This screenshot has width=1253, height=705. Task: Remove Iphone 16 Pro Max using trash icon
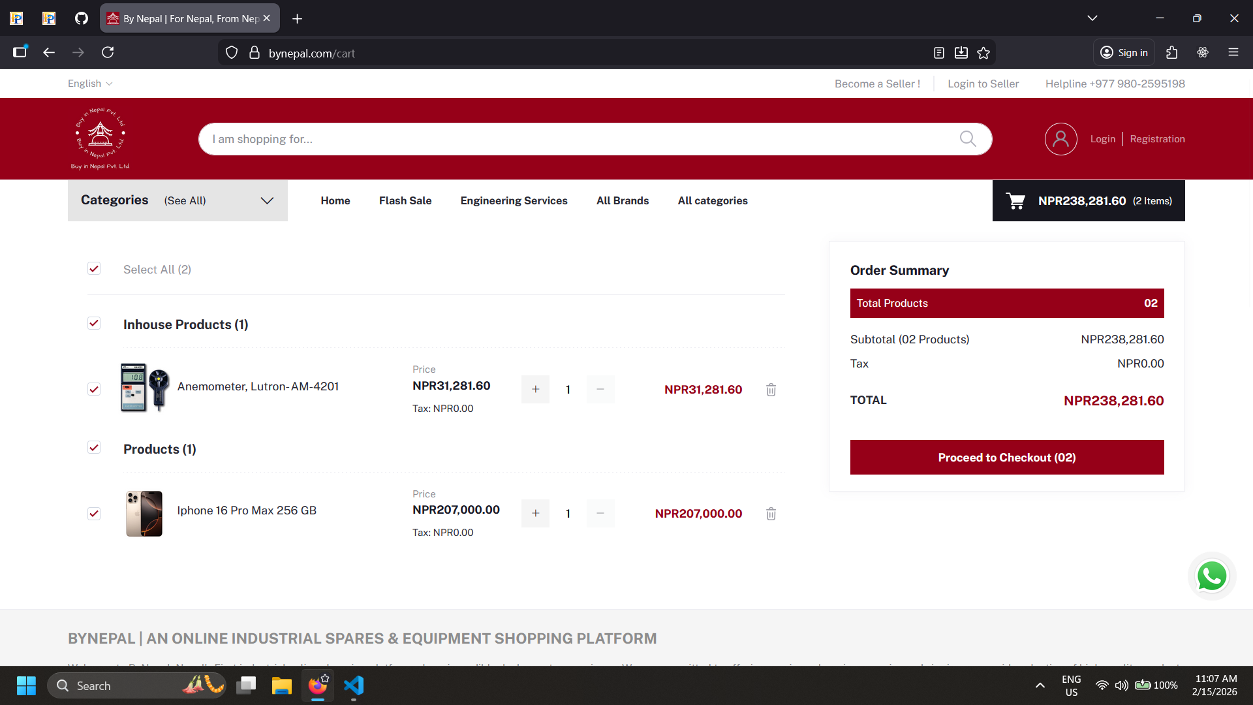tap(771, 514)
